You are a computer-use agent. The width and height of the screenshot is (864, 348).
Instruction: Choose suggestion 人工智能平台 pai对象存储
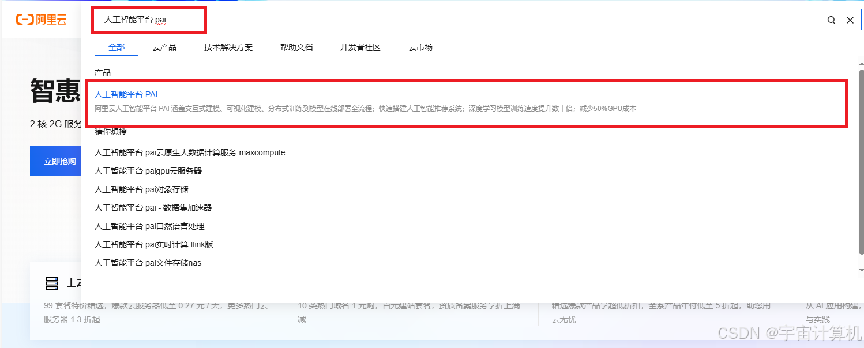click(141, 189)
